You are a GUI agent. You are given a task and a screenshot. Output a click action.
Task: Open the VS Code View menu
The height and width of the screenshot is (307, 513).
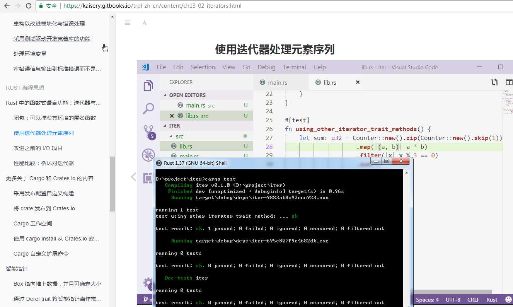tap(228, 67)
